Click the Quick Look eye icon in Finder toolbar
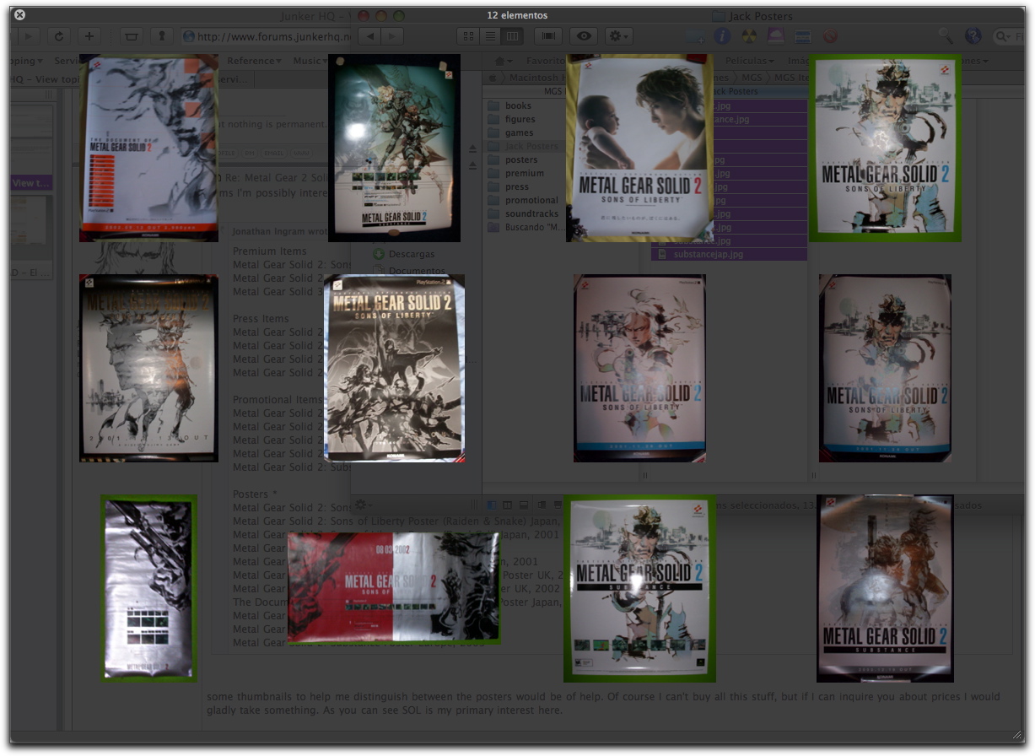 584,36
